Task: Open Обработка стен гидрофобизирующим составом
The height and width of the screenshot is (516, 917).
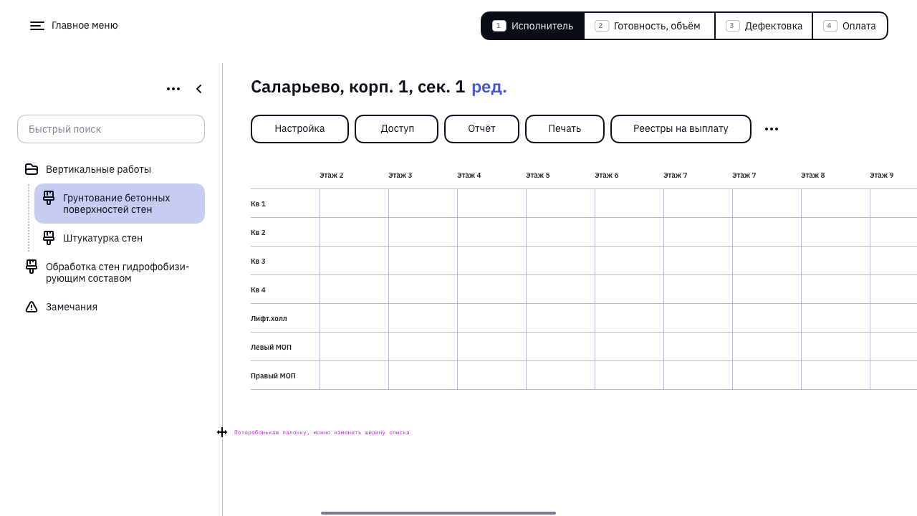Action: click(x=117, y=272)
